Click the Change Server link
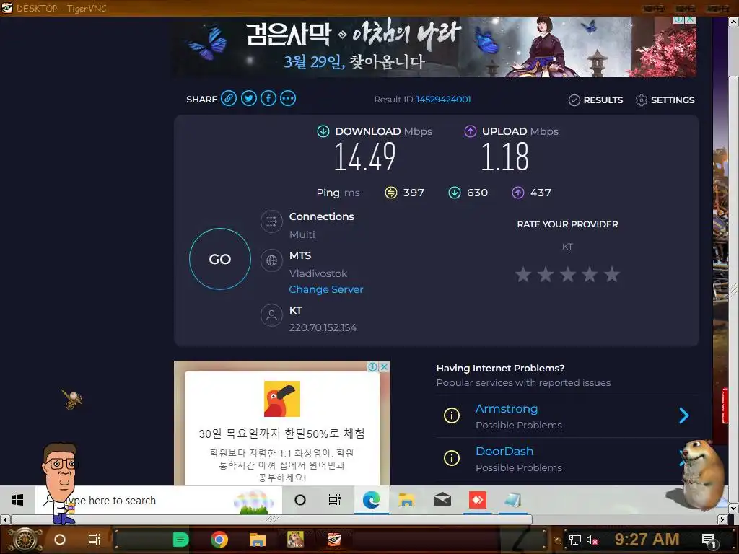Image resolution: width=739 pixels, height=554 pixels. [326, 289]
